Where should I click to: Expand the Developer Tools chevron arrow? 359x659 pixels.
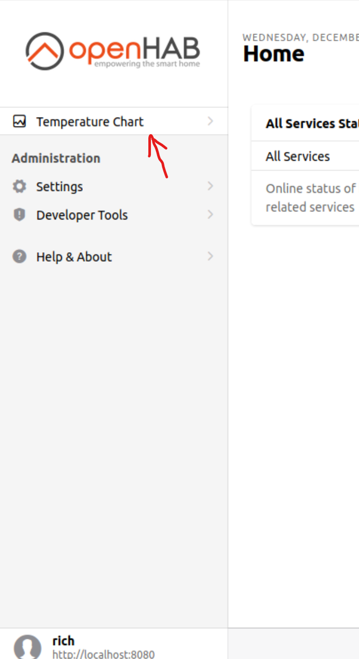tap(210, 215)
